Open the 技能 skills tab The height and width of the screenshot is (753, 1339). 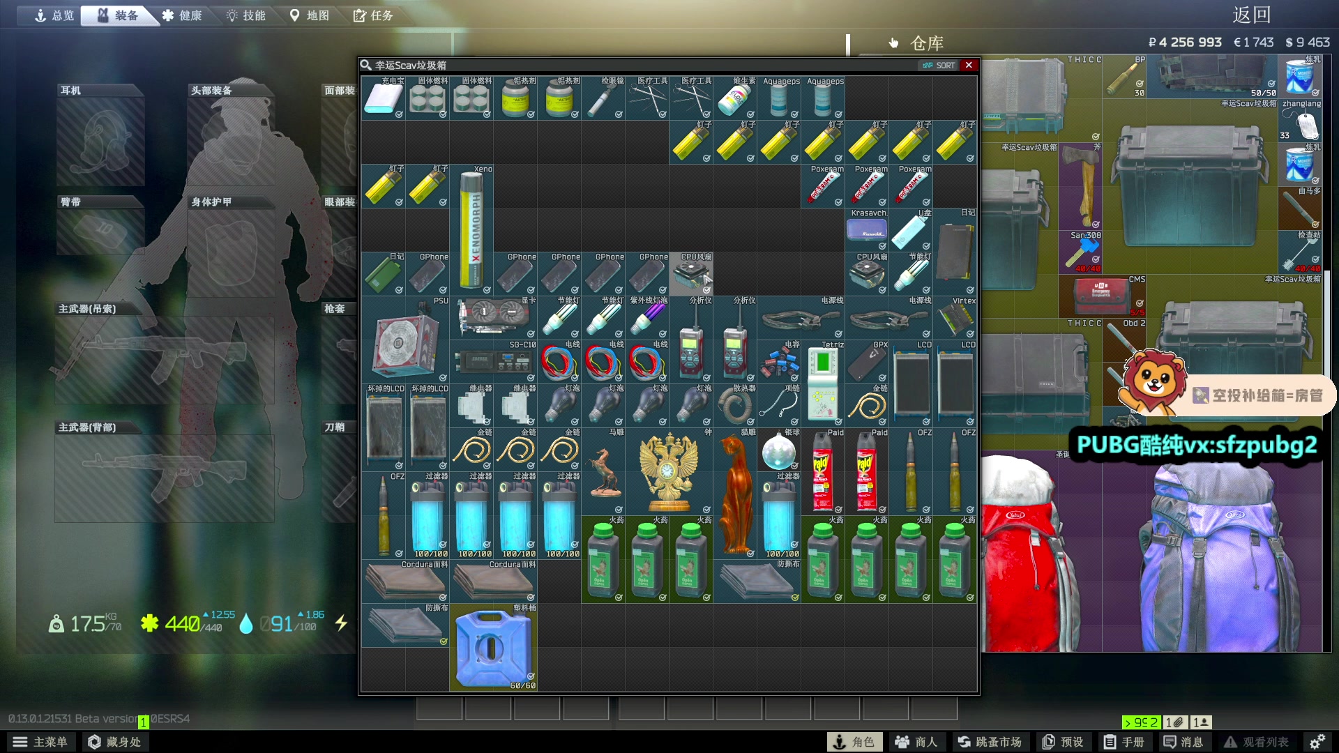click(x=245, y=15)
